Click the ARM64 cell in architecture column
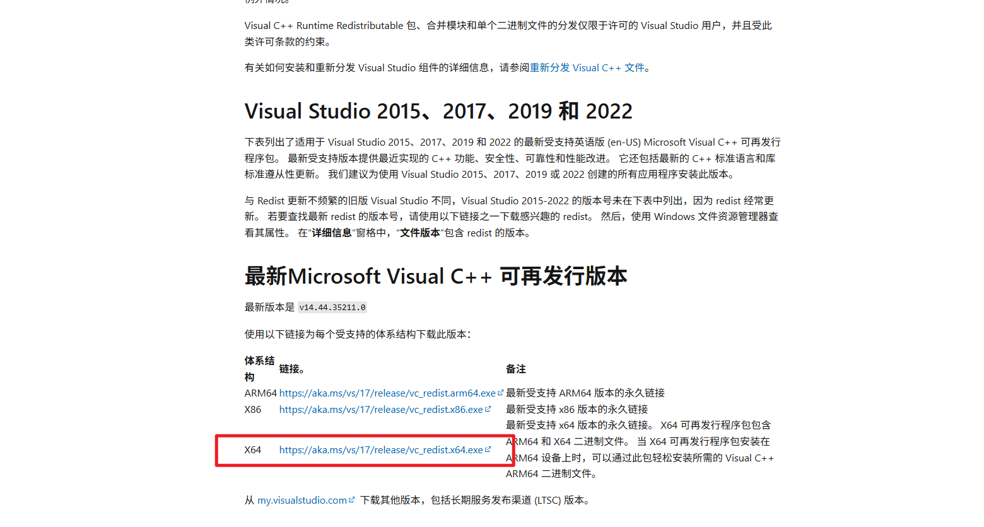The width and height of the screenshot is (984, 527). tap(261, 393)
